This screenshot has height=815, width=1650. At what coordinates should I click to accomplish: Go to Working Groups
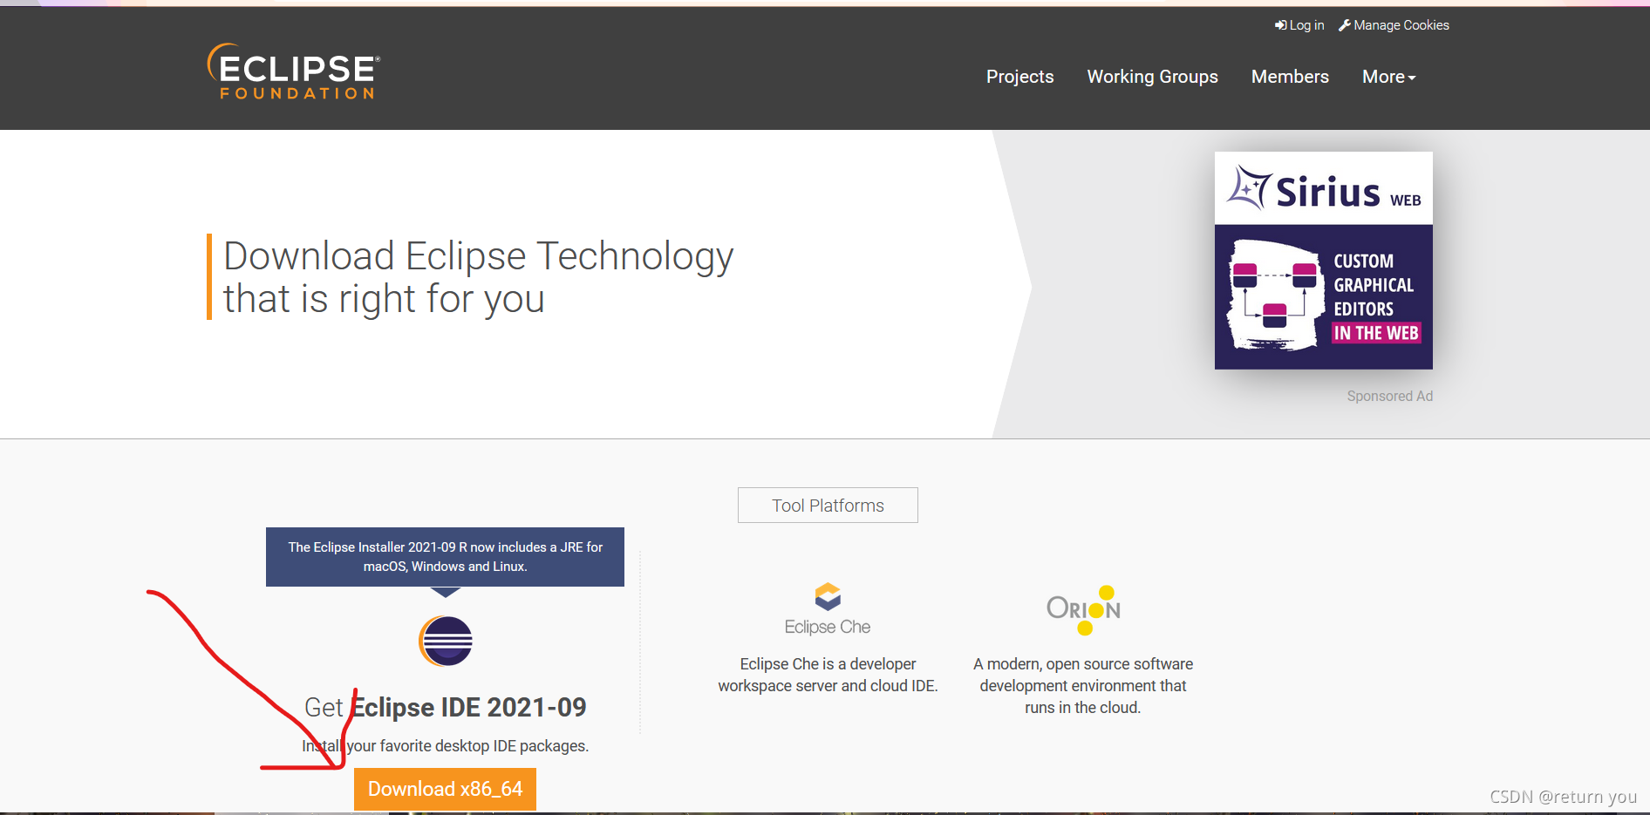click(x=1152, y=77)
